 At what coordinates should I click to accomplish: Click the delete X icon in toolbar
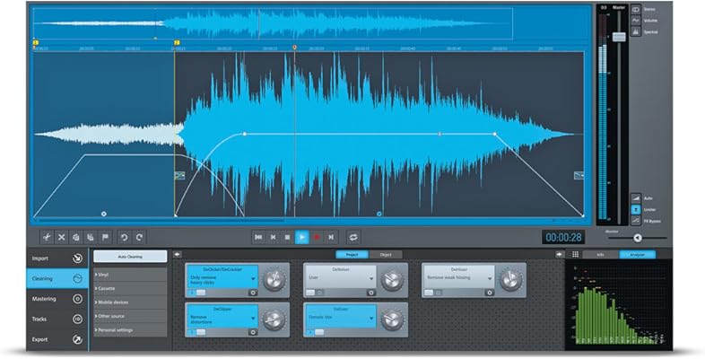coord(62,237)
